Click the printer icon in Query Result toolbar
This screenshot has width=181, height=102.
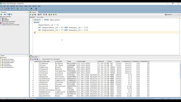(33, 59)
